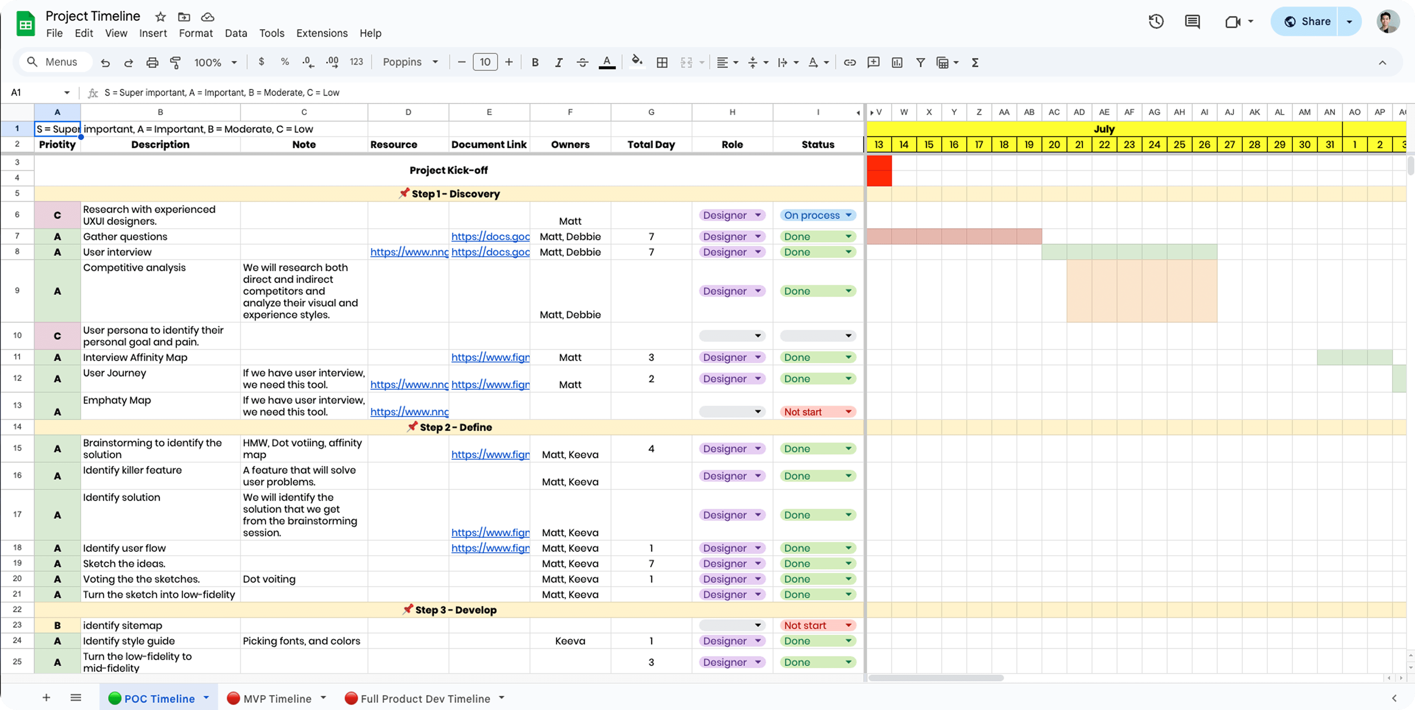This screenshot has height=710, width=1415.
Task: Open the borders tool
Action: [x=663, y=63]
